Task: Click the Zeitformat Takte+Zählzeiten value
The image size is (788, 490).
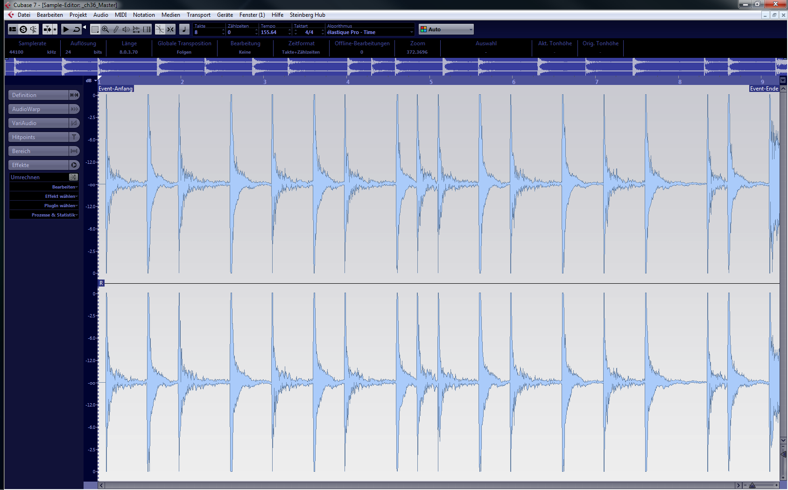Action: 301,52
